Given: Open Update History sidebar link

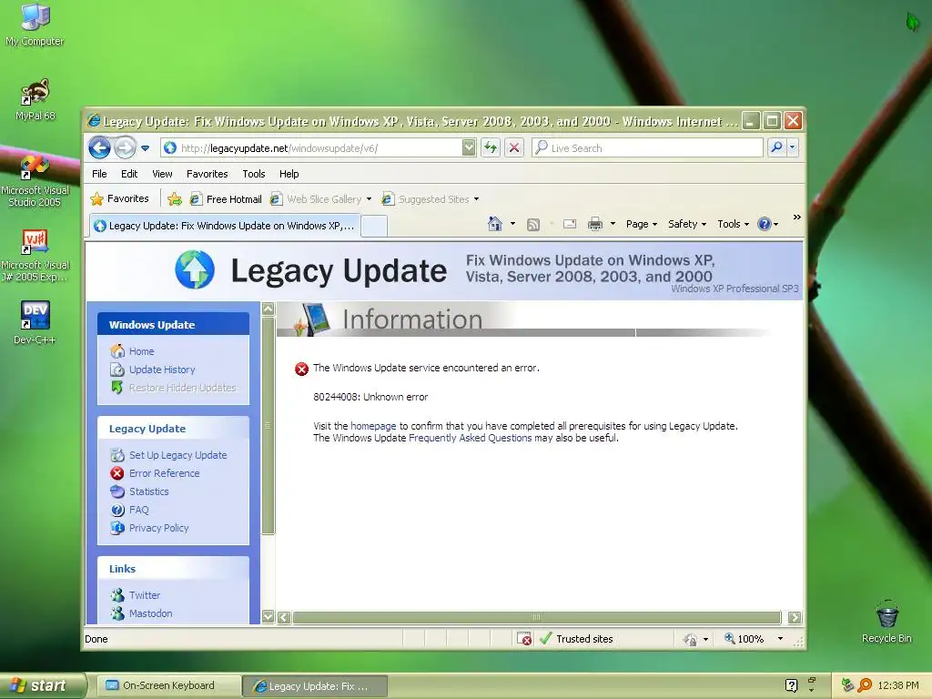Looking at the screenshot, I should pyautogui.click(x=162, y=370).
